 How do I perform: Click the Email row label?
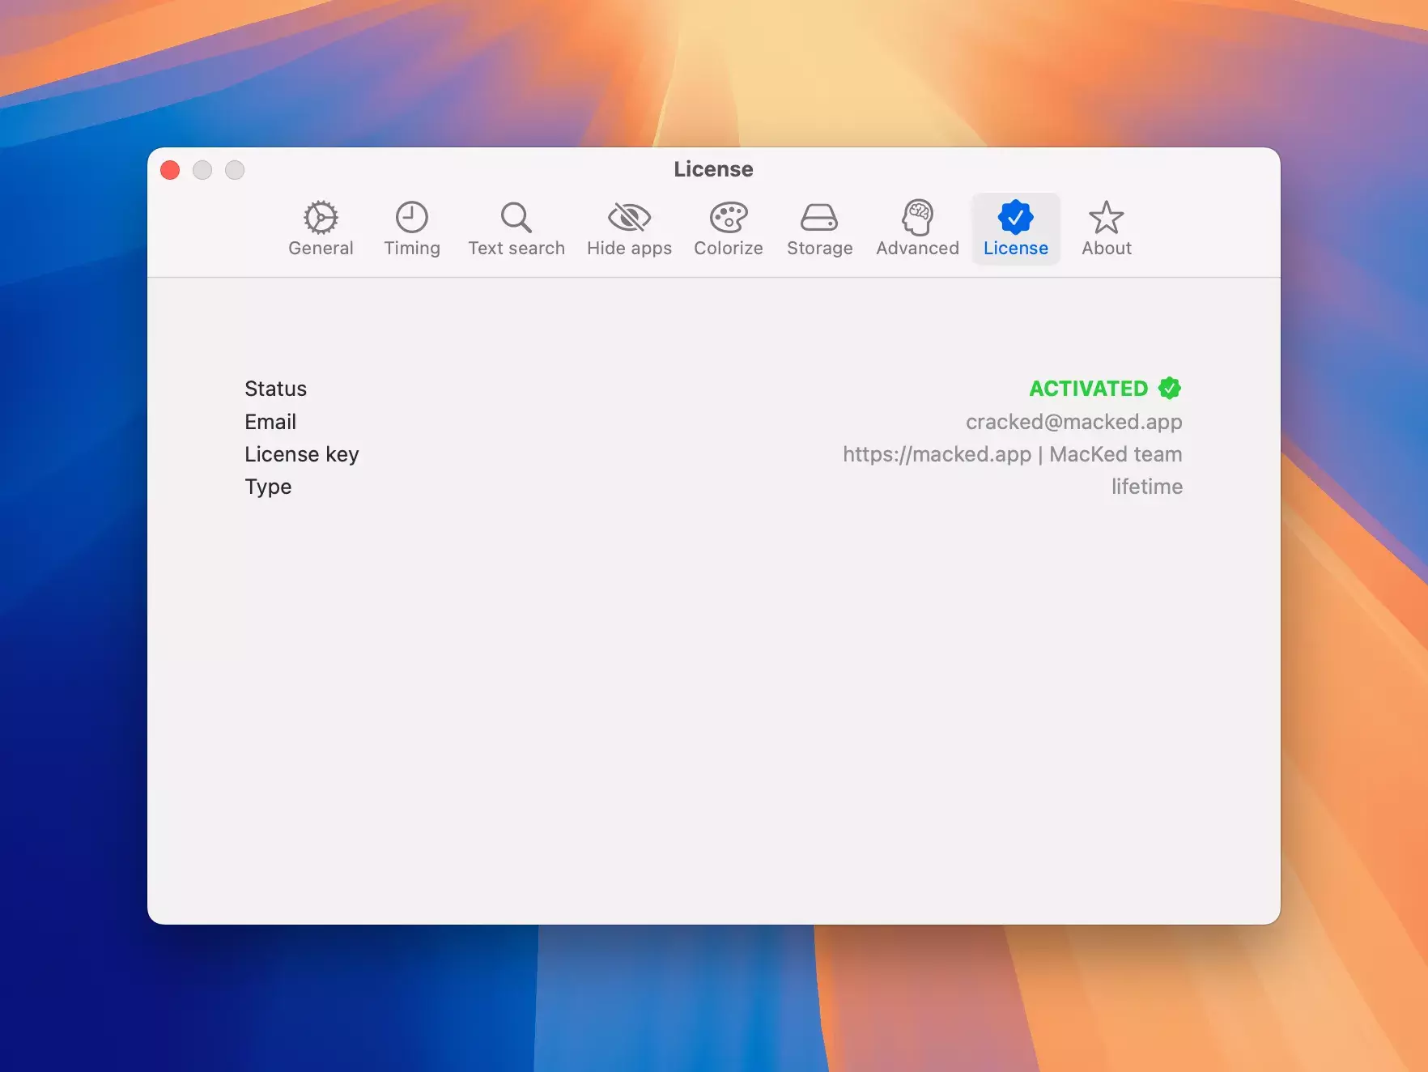270,422
